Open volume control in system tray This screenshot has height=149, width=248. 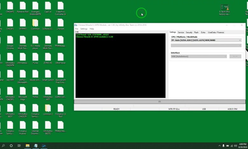(235, 146)
